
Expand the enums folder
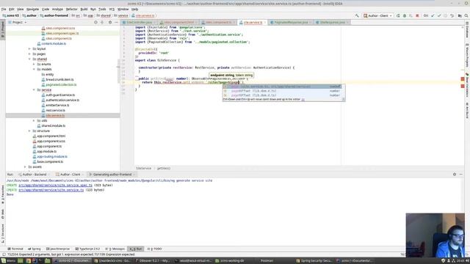pyautogui.click(x=35, y=64)
